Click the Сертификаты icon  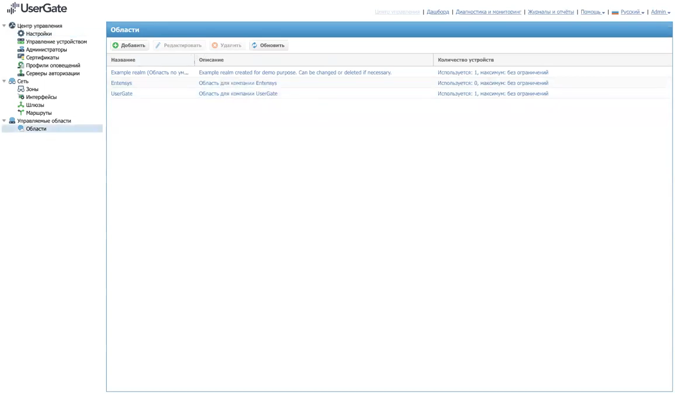pyautogui.click(x=21, y=57)
